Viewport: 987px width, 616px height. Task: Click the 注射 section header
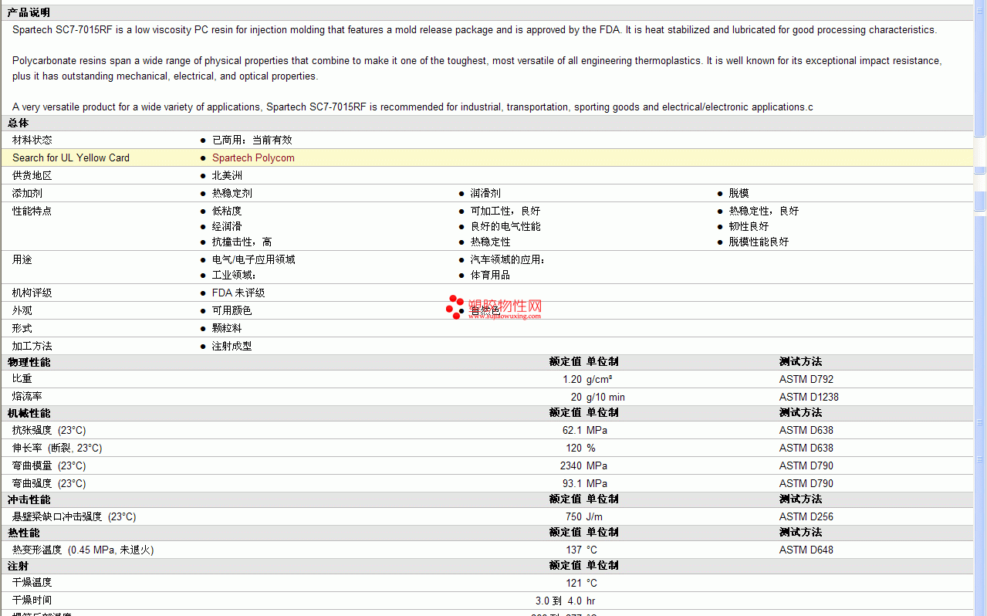pyautogui.click(x=19, y=566)
